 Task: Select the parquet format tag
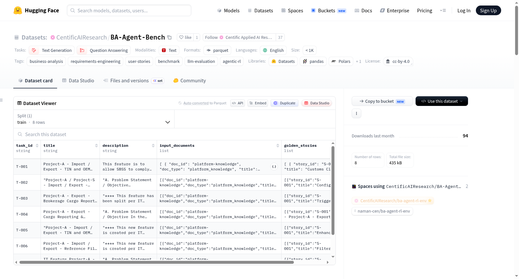[x=217, y=50]
